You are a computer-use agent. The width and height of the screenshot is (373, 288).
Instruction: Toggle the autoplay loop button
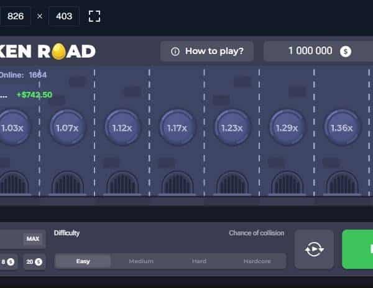coord(314,250)
